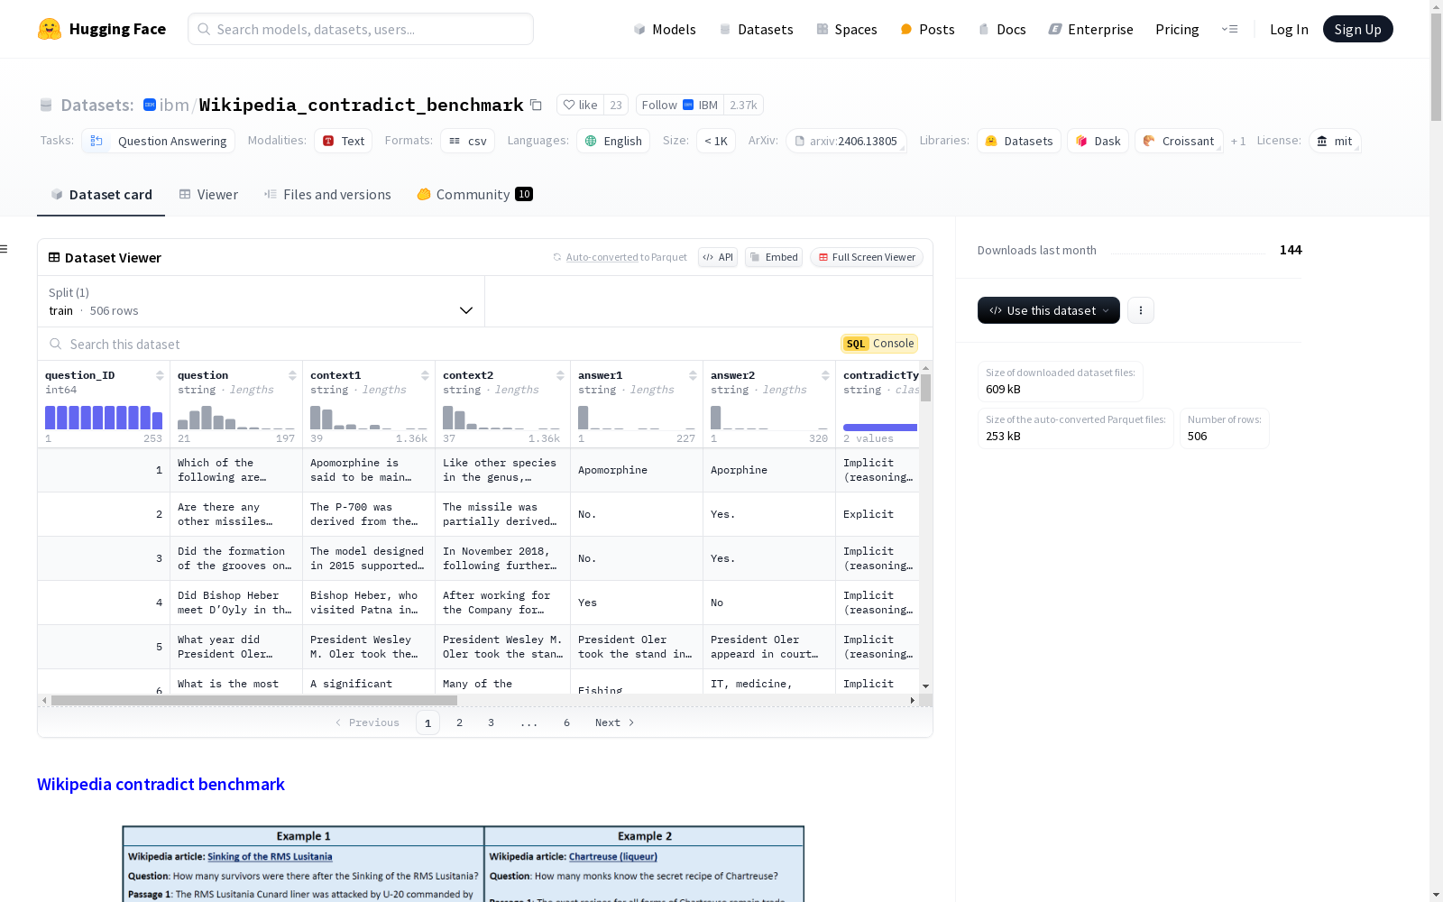Screen dimensions: 1443x902
Task: Open Docs in top navigation
Action: pyautogui.click(x=1002, y=29)
